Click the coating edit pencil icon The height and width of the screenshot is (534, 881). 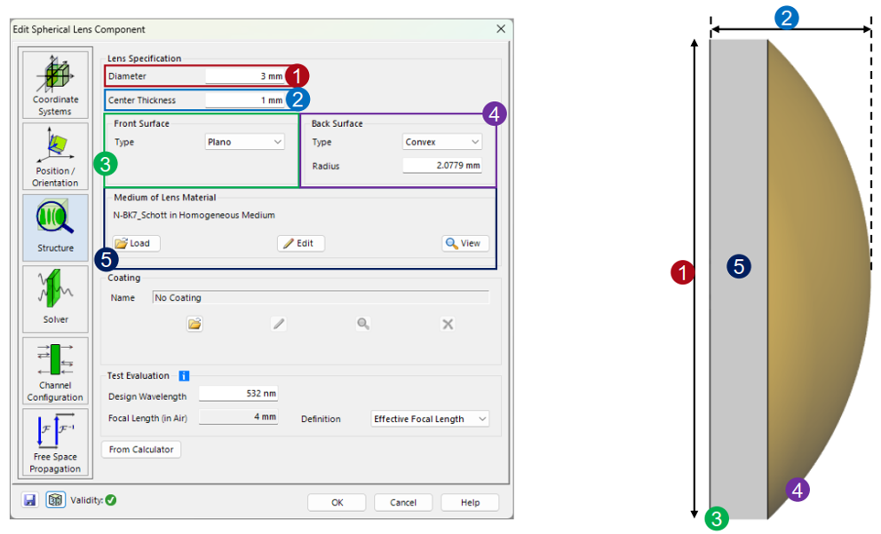tap(279, 324)
